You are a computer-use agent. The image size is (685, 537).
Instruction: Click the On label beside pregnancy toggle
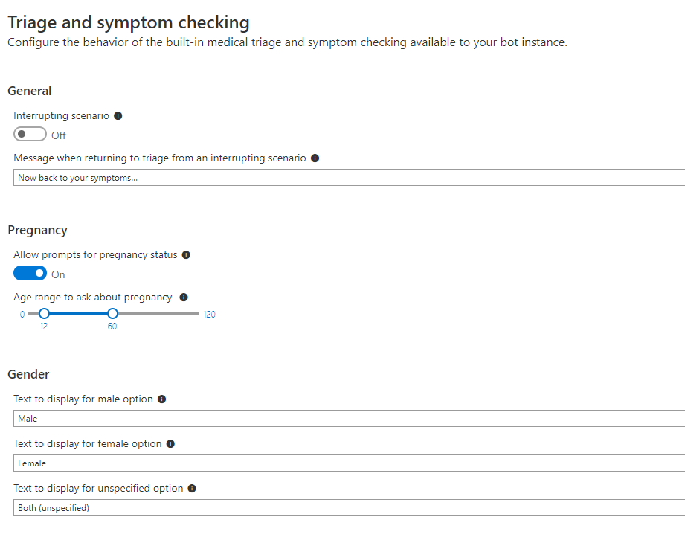tap(58, 275)
